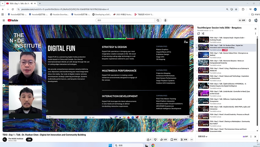This screenshot has height=147, width=260.
Task: Open the YouTube account avatar menu
Action: pyautogui.click(x=256, y=20)
